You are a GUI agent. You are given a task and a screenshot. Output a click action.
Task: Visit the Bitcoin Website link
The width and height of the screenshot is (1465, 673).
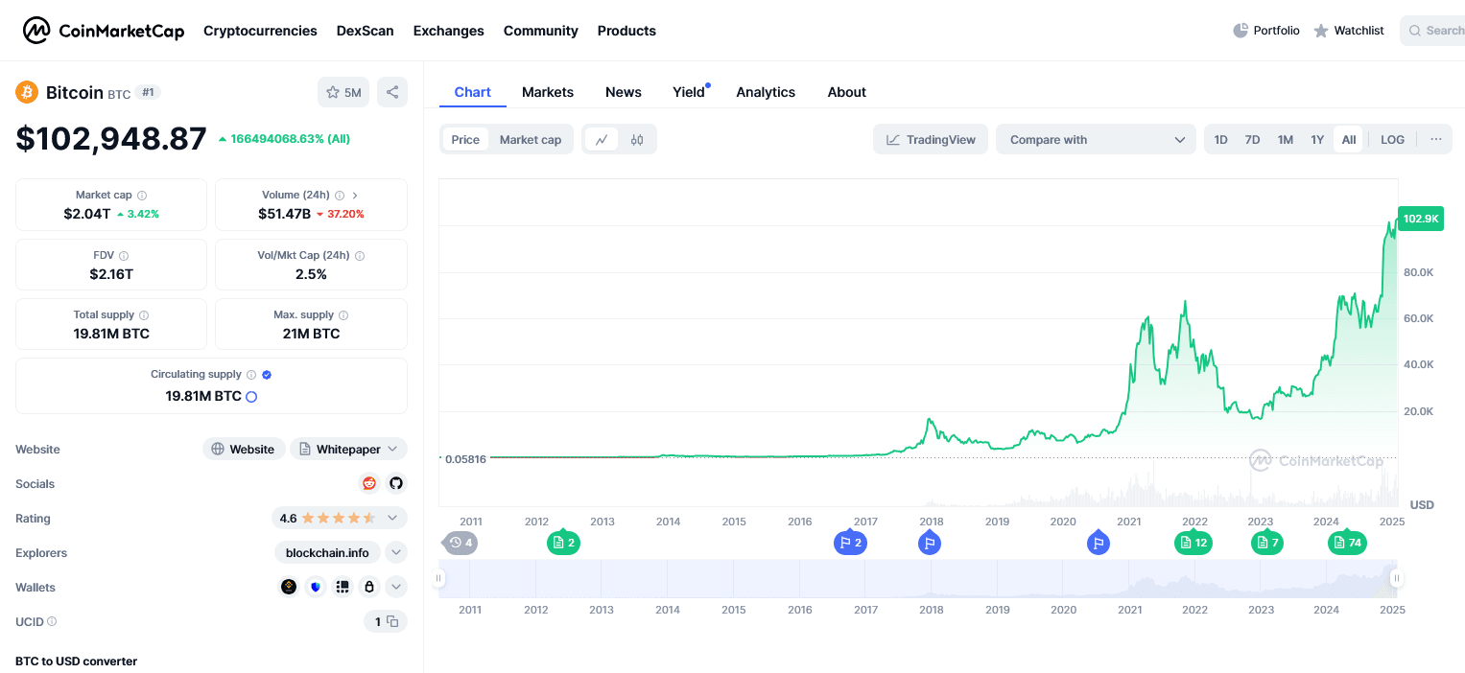(x=244, y=449)
